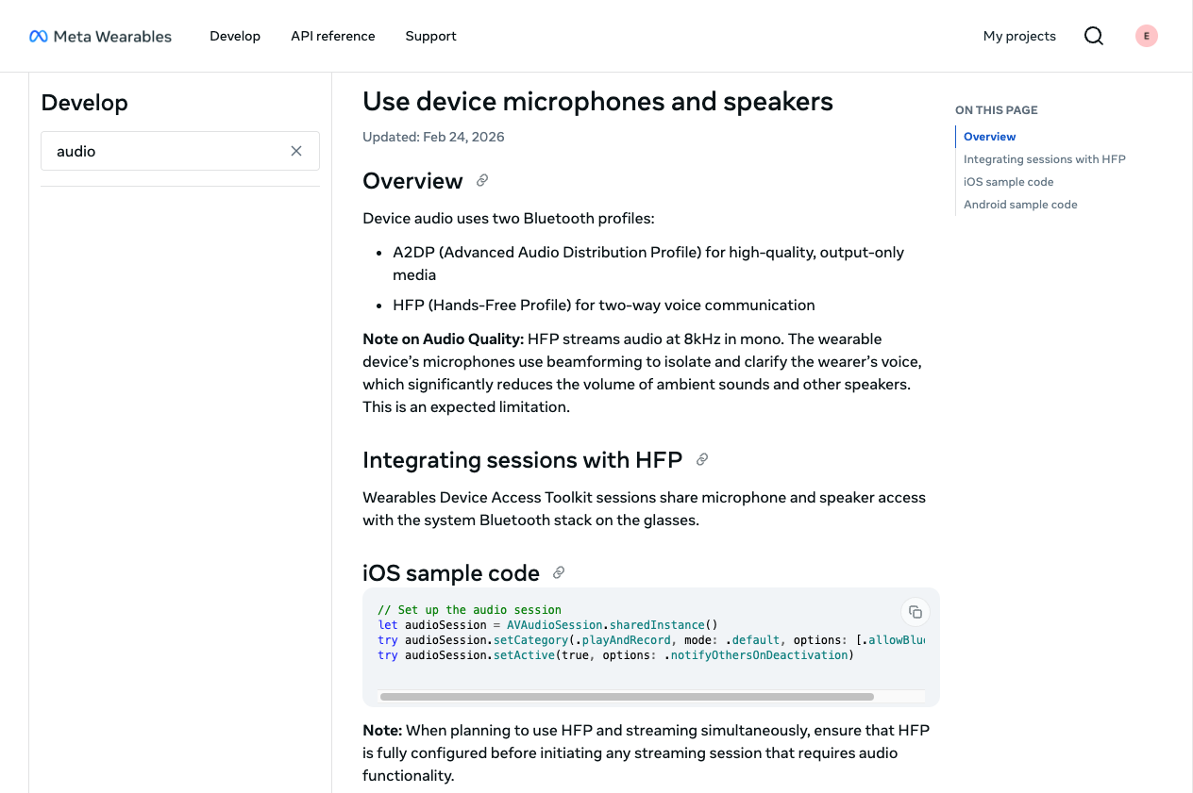Copy anchor link beside iOS sample code
Image resolution: width=1193 pixels, height=793 pixels.
(559, 572)
